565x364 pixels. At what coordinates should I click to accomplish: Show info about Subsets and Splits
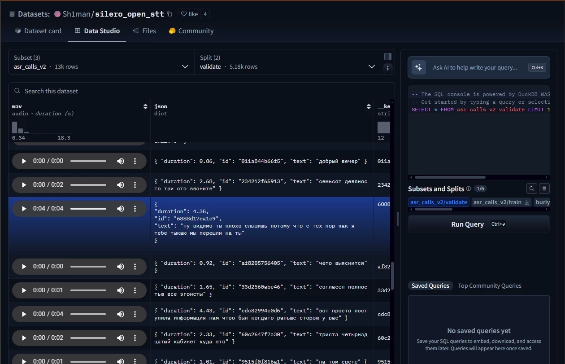tap(469, 189)
